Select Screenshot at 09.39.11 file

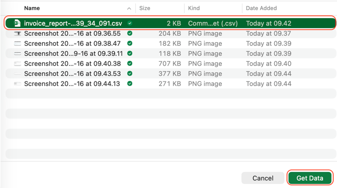coord(73,53)
